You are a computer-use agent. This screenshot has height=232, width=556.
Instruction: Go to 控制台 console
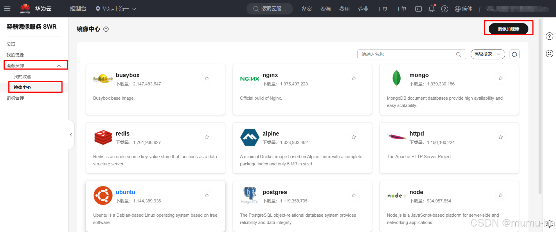pyautogui.click(x=78, y=9)
